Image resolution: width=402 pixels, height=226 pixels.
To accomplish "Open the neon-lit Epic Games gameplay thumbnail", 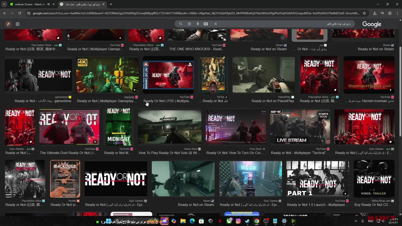I will [x=251, y=179].
